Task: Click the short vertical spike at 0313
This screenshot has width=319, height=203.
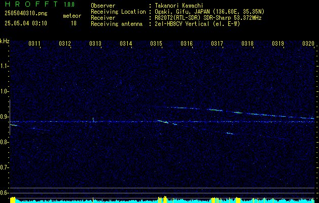Action: point(93,120)
